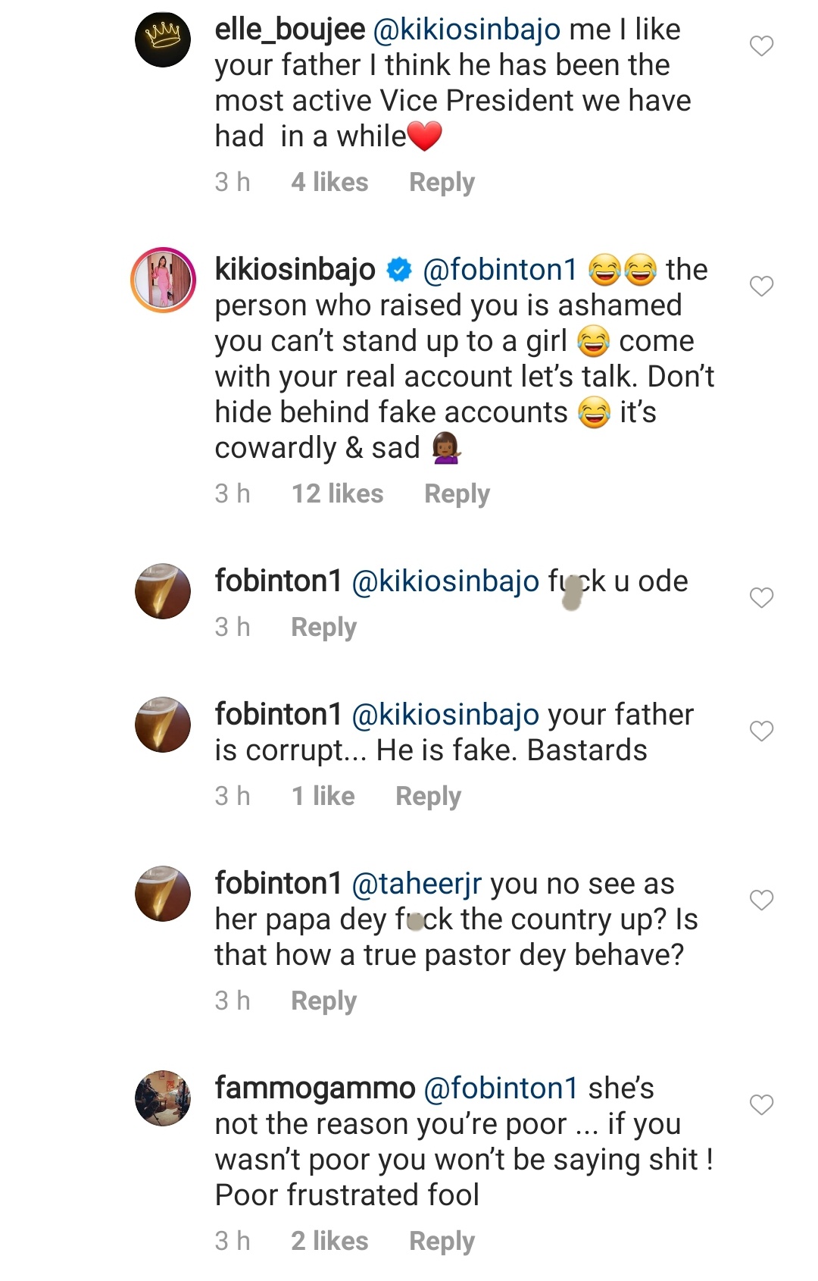The image size is (818, 1281).
Task: Like fobinton1's comment mentioning @taheerjr
Action: 761,900
